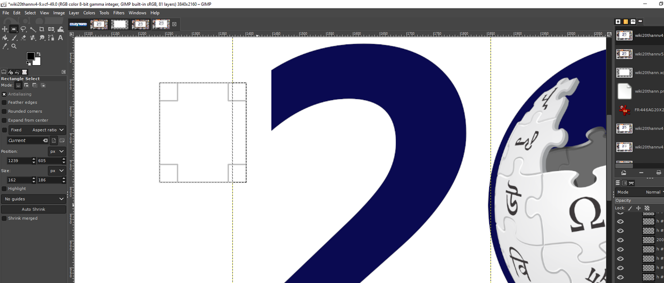Choose the Bucket Fill tool

5,38
